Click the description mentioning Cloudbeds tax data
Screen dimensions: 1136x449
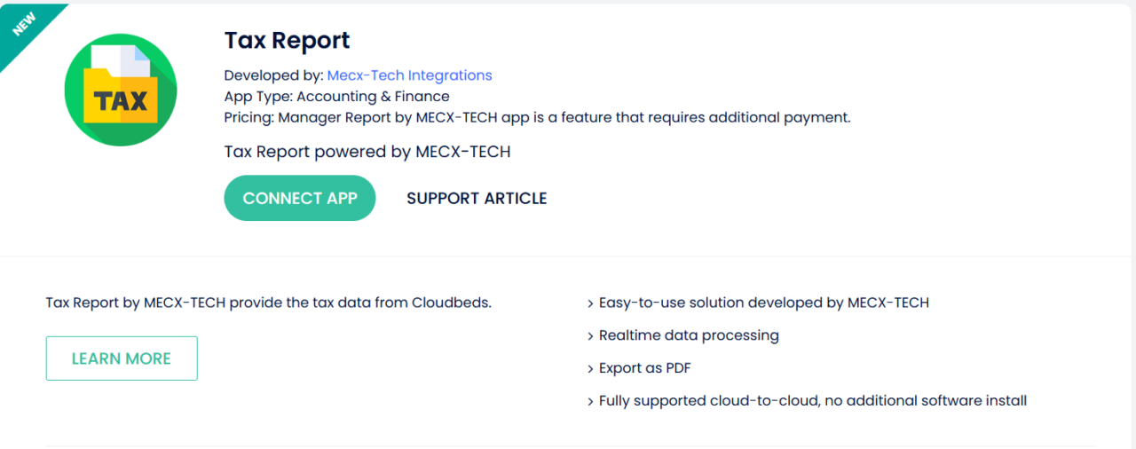click(268, 303)
